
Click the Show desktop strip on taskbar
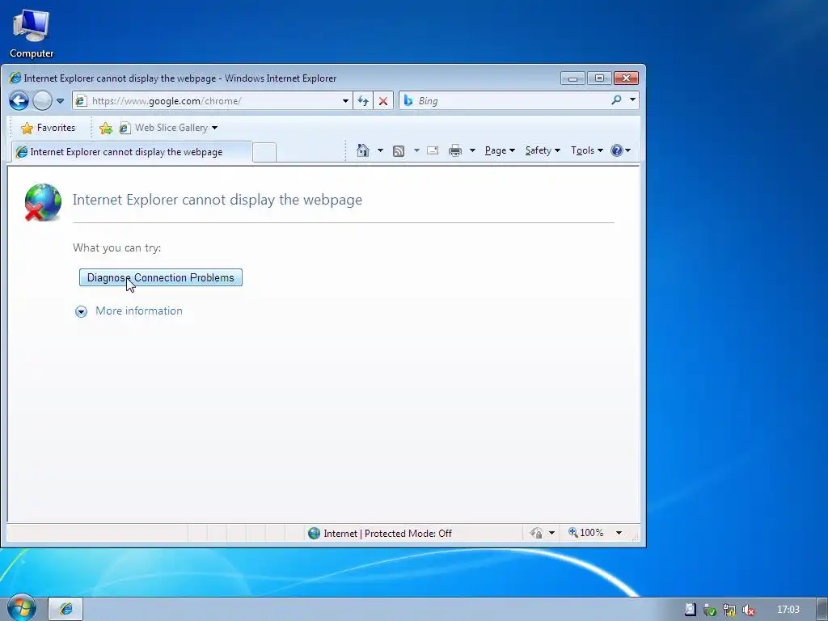pyautogui.click(x=822, y=610)
